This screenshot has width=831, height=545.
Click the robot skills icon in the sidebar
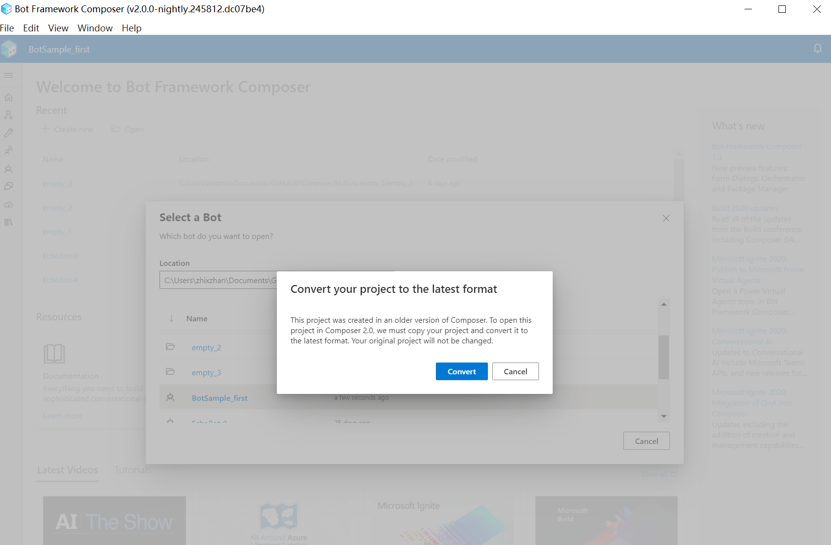tap(8, 169)
